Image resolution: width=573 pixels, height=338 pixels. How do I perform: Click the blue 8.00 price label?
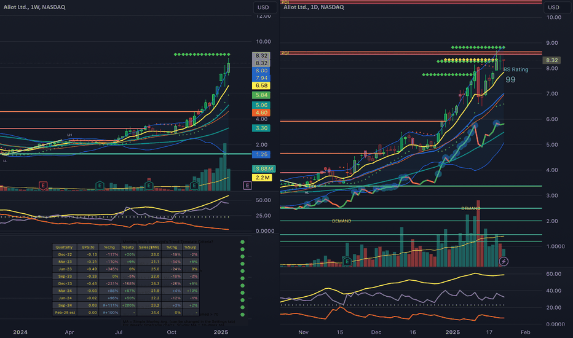click(x=261, y=71)
